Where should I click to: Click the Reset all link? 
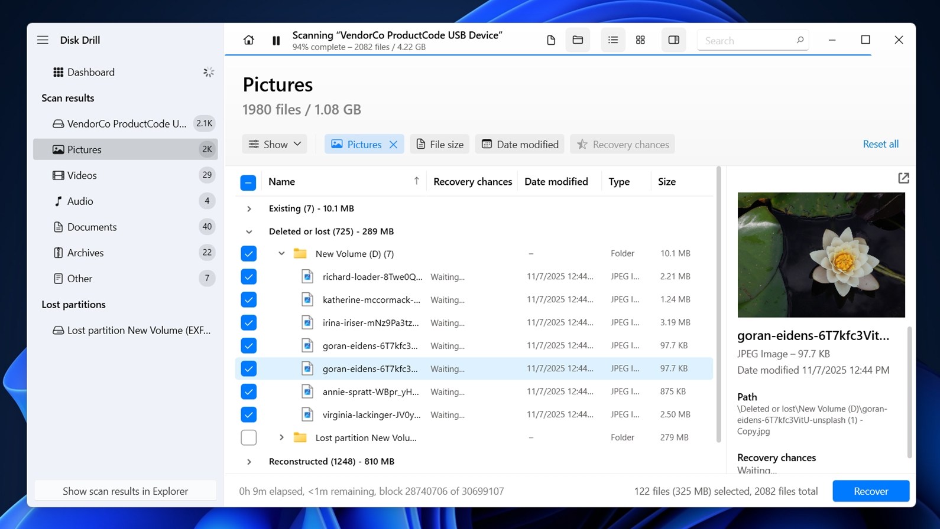880,144
